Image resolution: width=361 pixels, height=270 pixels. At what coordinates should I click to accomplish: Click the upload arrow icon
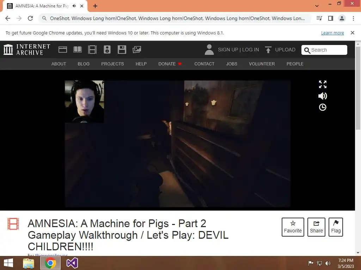(x=268, y=50)
